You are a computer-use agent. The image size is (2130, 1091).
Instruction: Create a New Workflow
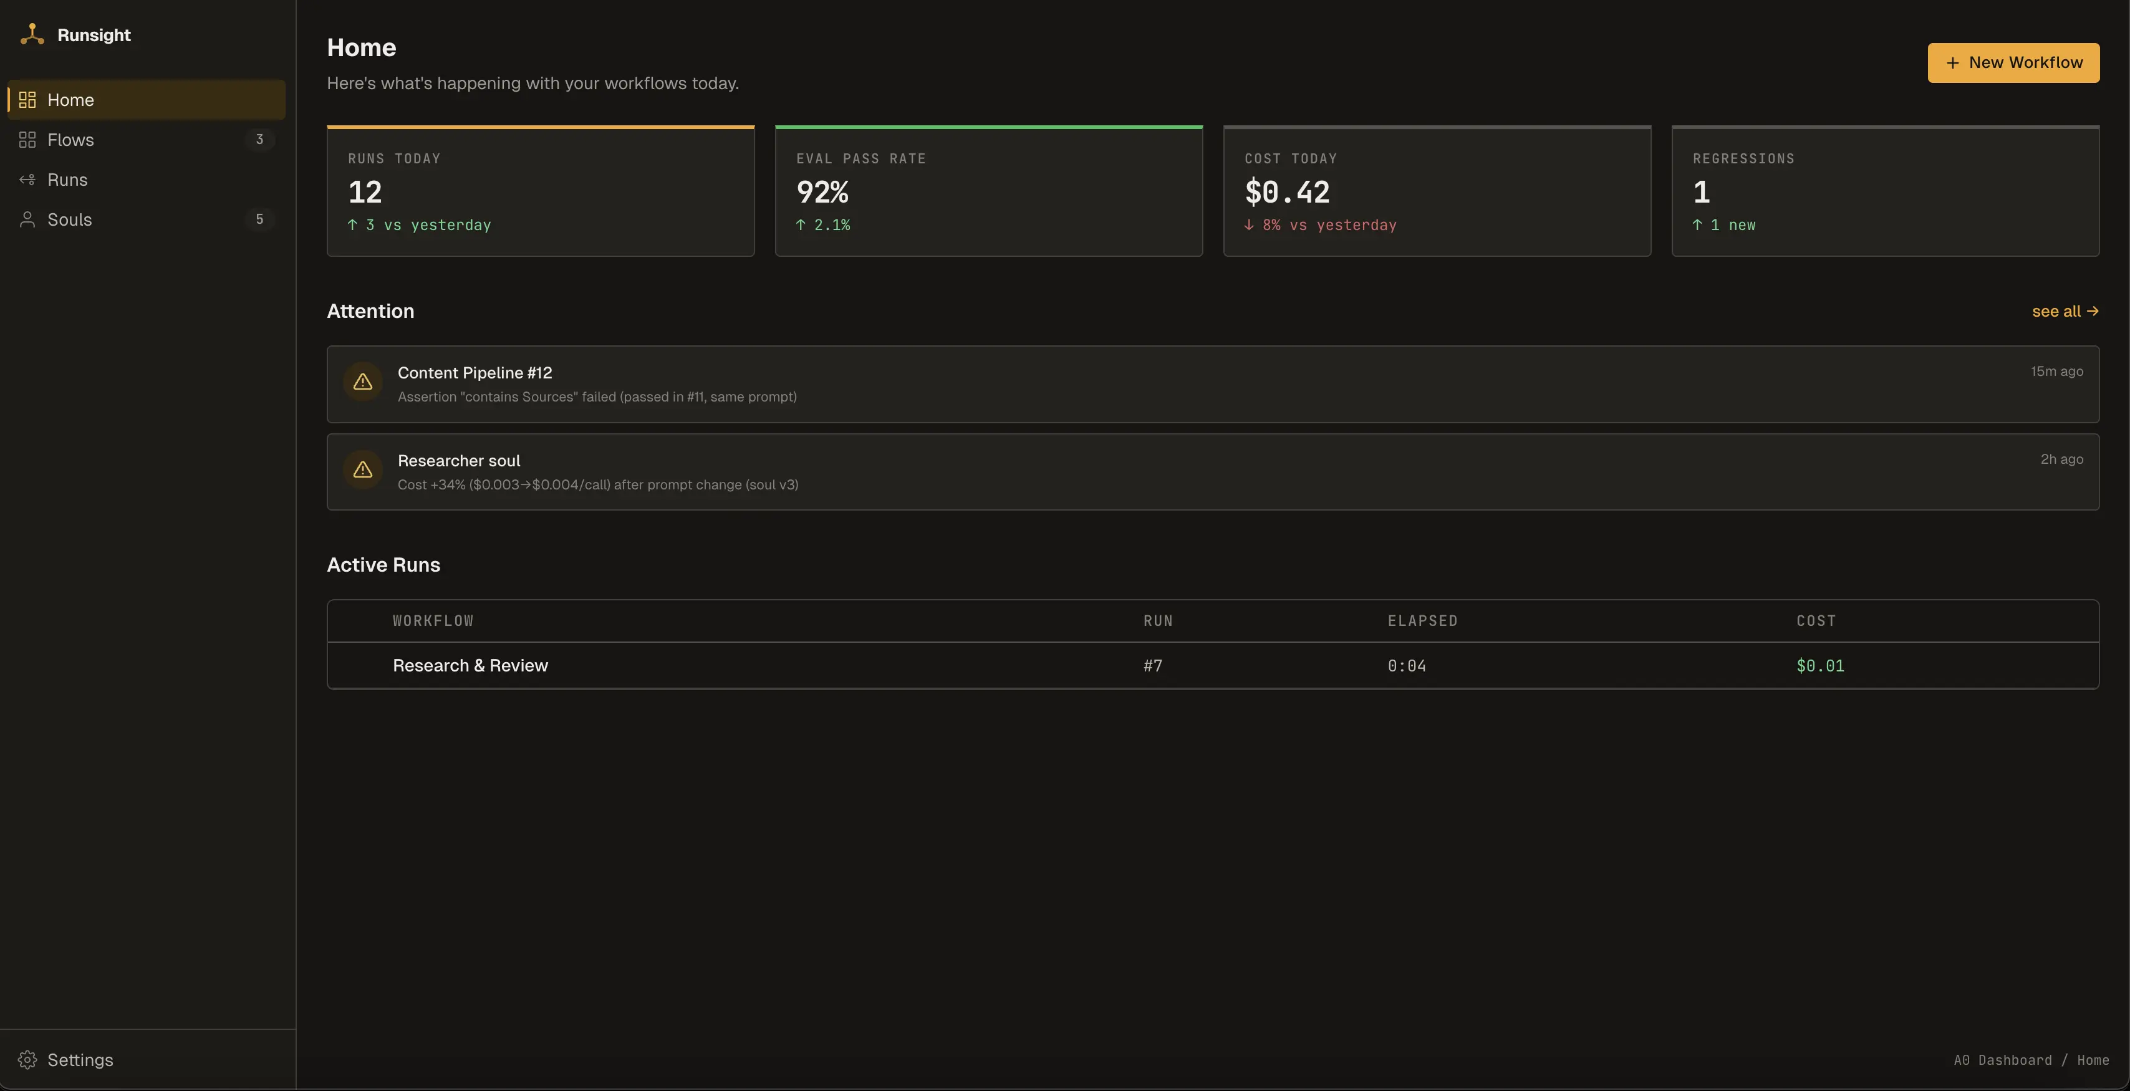2013,63
